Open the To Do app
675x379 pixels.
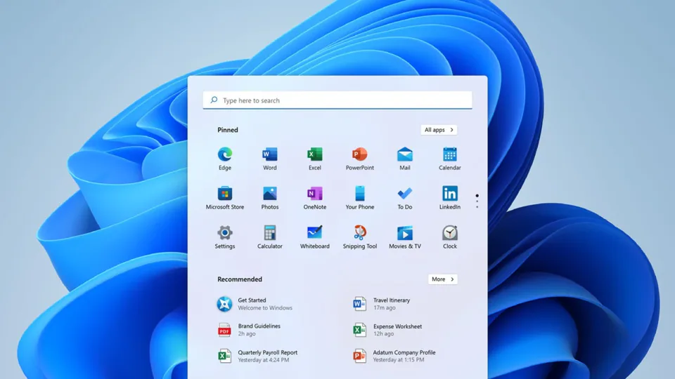point(405,194)
